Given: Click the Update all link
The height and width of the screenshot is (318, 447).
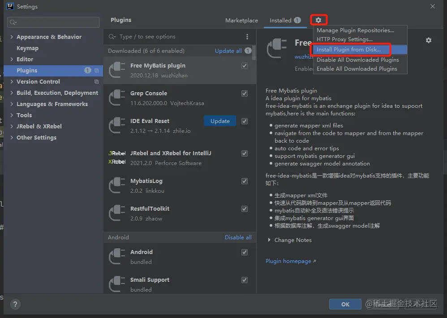Looking at the screenshot, I should pyautogui.click(x=228, y=51).
